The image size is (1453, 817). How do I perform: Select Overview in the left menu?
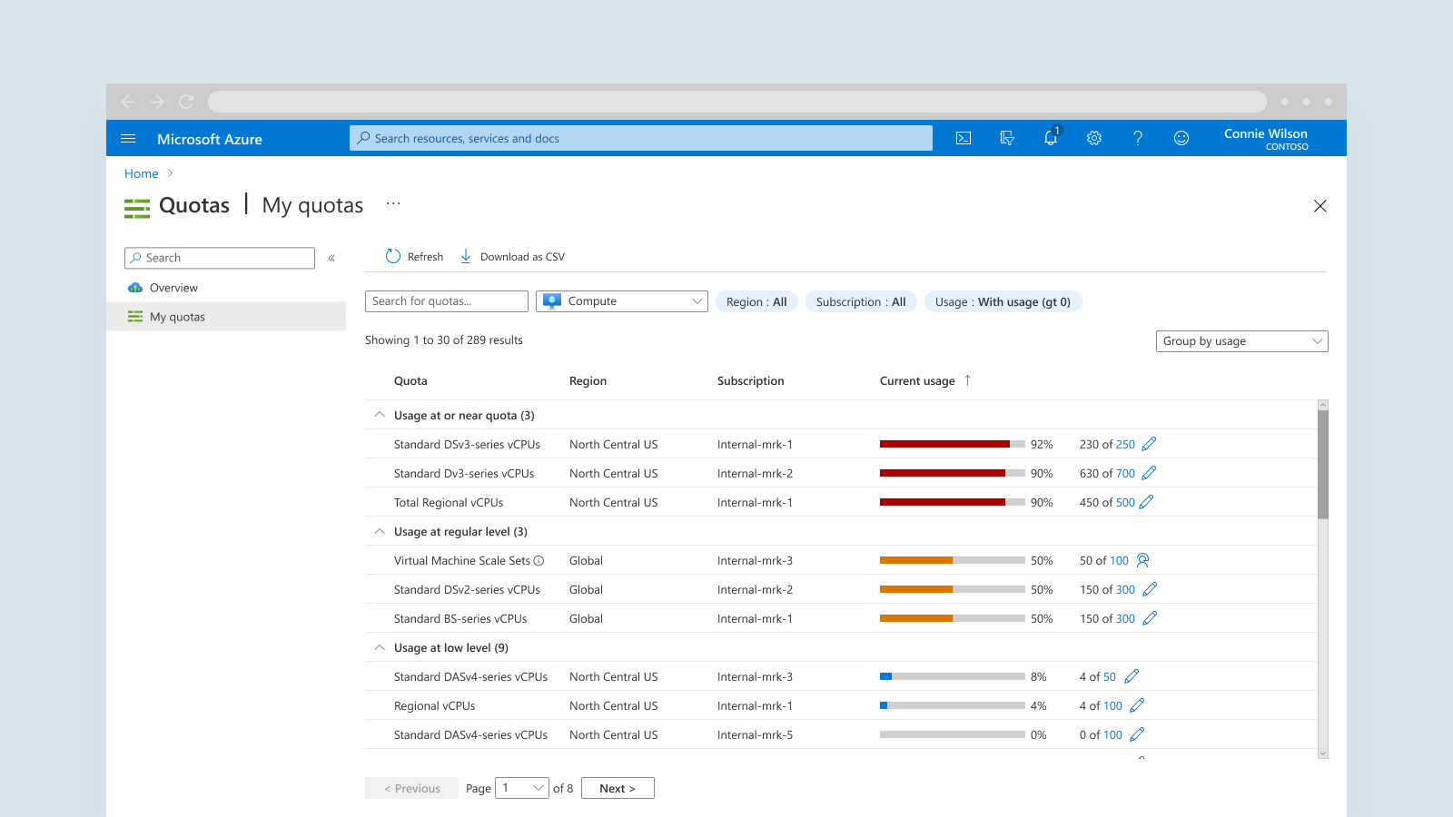173,288
